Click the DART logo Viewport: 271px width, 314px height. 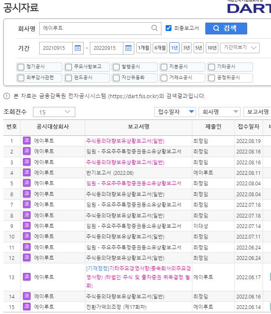click(x=249, y=8)
